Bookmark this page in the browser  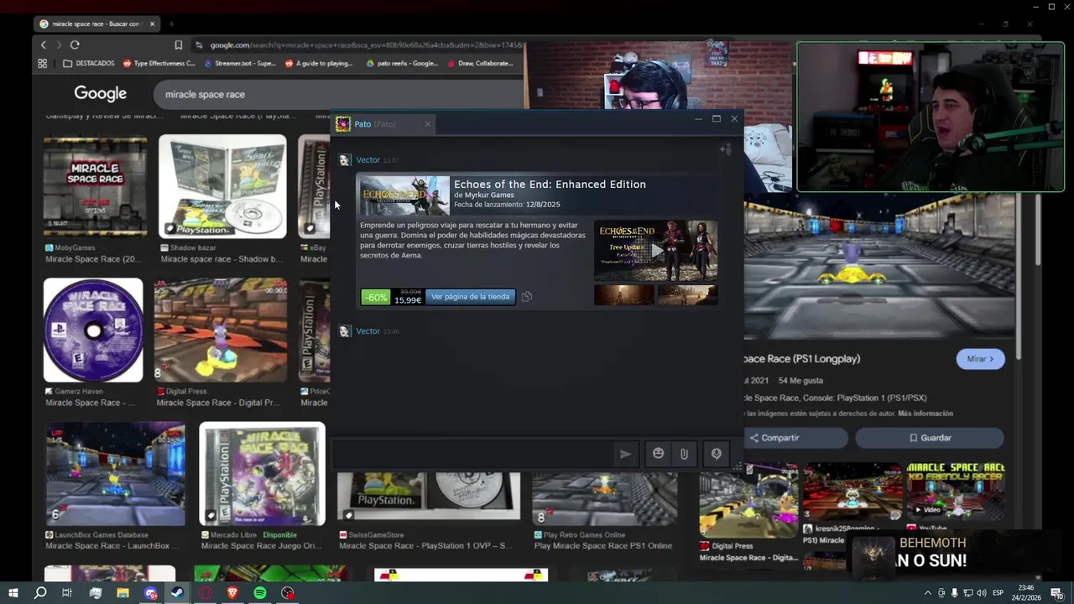click(178, 44)
